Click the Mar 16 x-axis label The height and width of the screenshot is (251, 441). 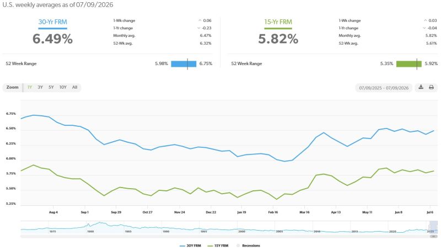304,212
